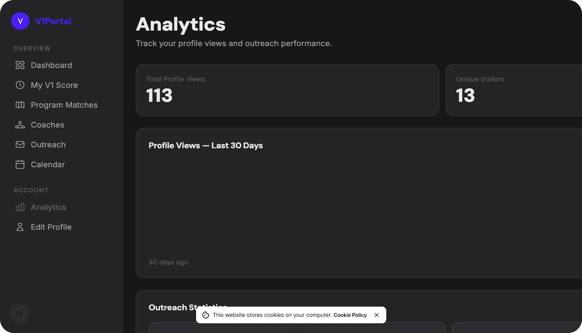Click the Unique Visitors stat card

(x=513, y=90)
